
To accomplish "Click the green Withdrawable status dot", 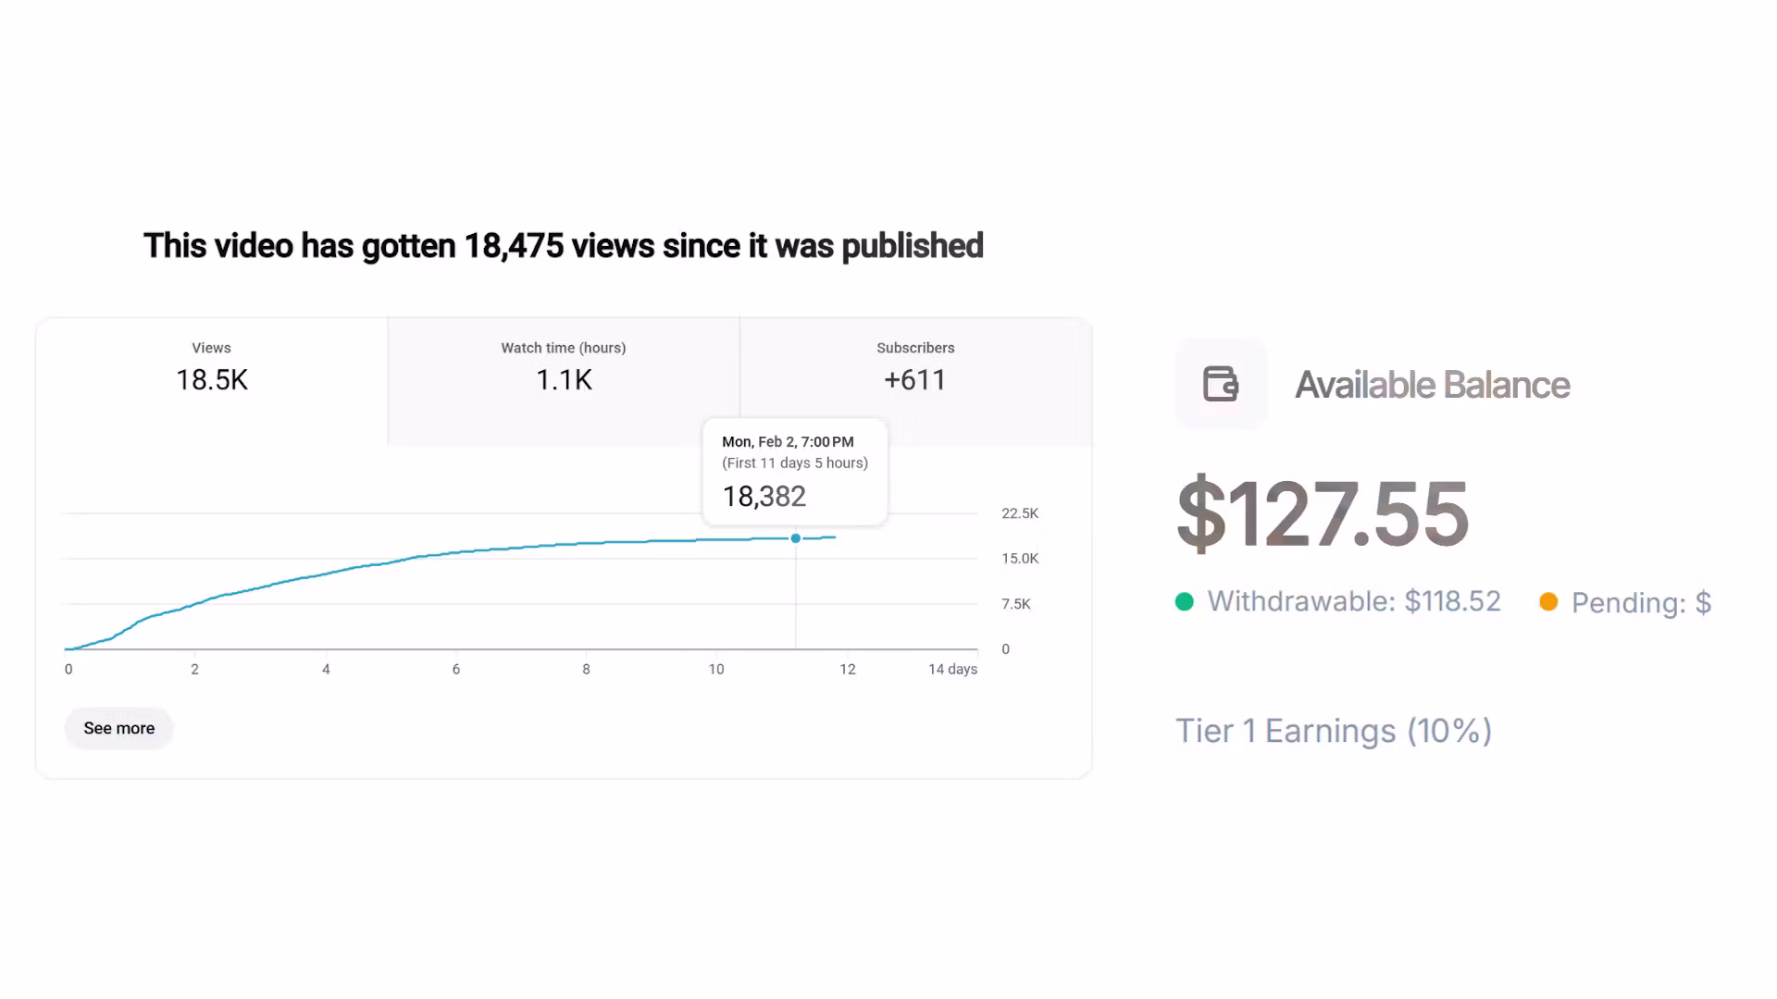I will pos(1185,602).
